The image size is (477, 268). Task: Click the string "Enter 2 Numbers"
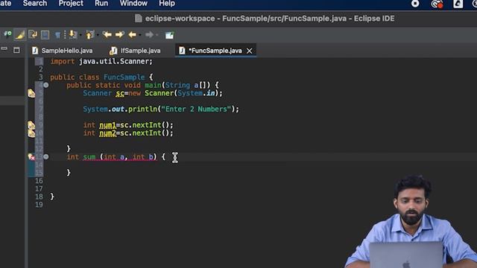[196, 109]
